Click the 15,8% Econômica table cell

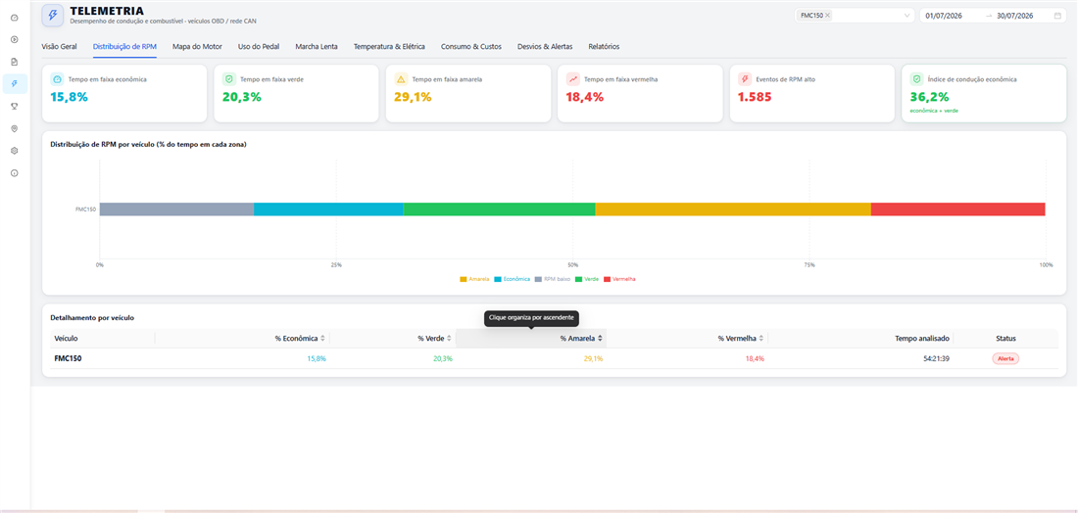[x=317, y=358]
